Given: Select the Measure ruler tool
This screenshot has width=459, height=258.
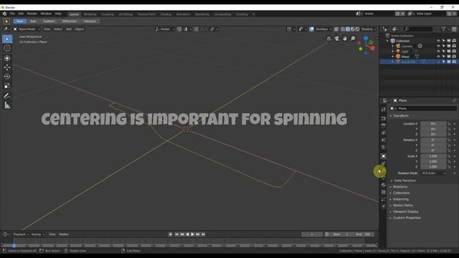Looking at the screenshot, I should tap(7, 105).
